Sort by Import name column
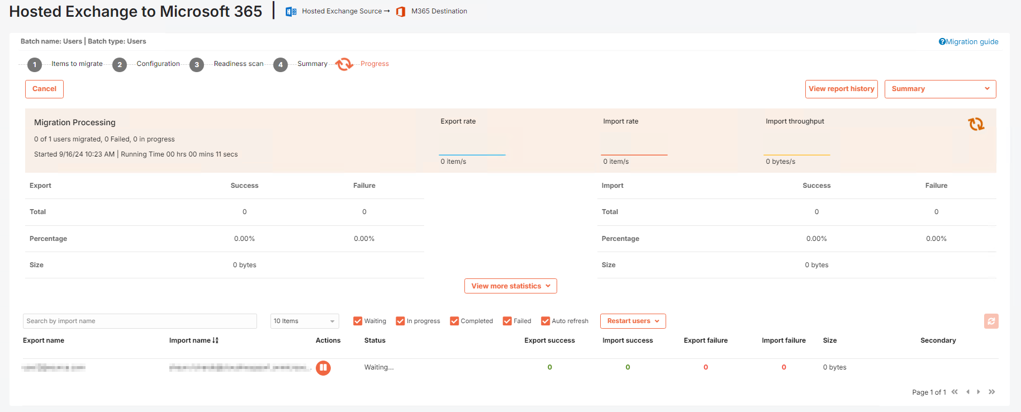This screenshot has height=412, width=1021. click(194, 340)
